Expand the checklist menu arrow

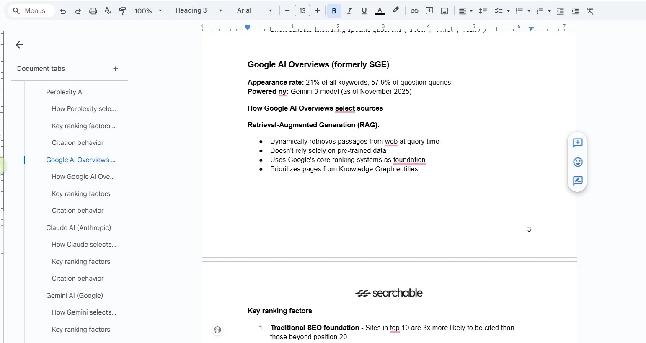(508, 11)
